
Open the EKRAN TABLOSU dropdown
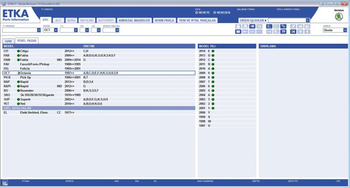coord(117,30)
